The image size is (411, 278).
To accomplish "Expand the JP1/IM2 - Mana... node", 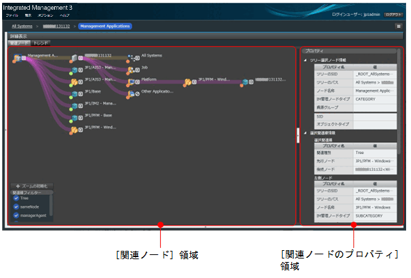I will coord(81,106).
